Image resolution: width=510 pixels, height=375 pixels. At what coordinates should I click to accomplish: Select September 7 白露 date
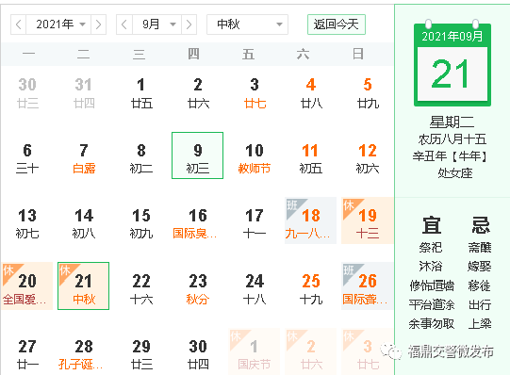click(x=84, y=158)
